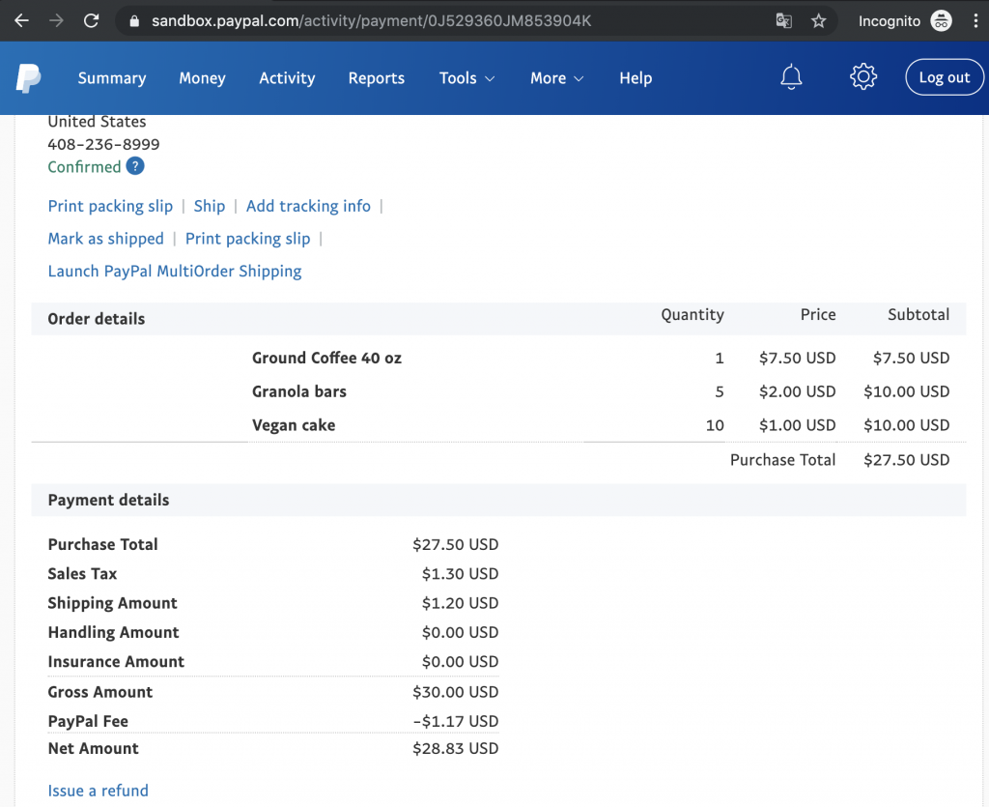
Task: Click the Payment details section header
Action: (108, 501)
